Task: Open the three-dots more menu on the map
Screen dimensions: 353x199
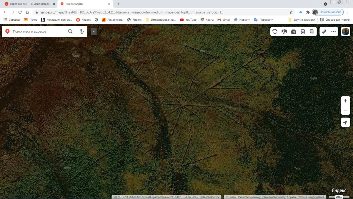Action: [333, 32]
